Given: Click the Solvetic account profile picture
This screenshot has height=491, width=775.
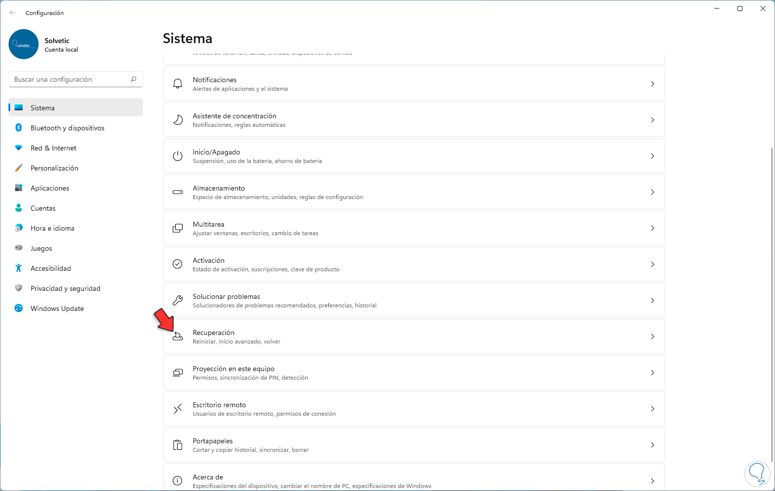Looking at the screenshot, I should point(24,44).
